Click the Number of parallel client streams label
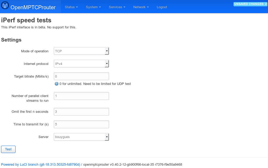Viewport: 268px width, 168px height. (x=30, y=98)
